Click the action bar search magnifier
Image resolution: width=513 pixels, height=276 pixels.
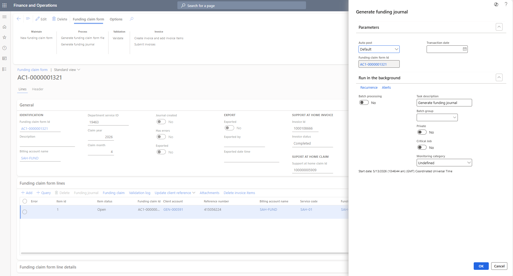[x=132, y=19]
